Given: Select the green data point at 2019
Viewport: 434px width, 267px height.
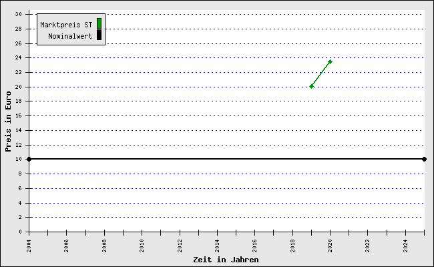Looking at the screenshot, I should pos(311,86).
